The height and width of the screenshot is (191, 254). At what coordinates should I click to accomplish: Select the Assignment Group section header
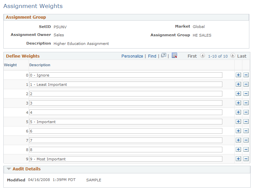(x=26, y=17)
